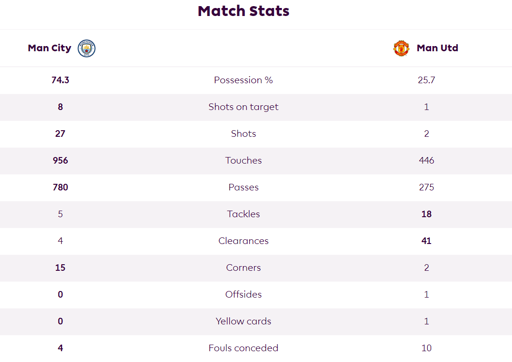Click Man City's 15 corners value
The height and width of the screenshot is (362, 512).
click(60, 268)
